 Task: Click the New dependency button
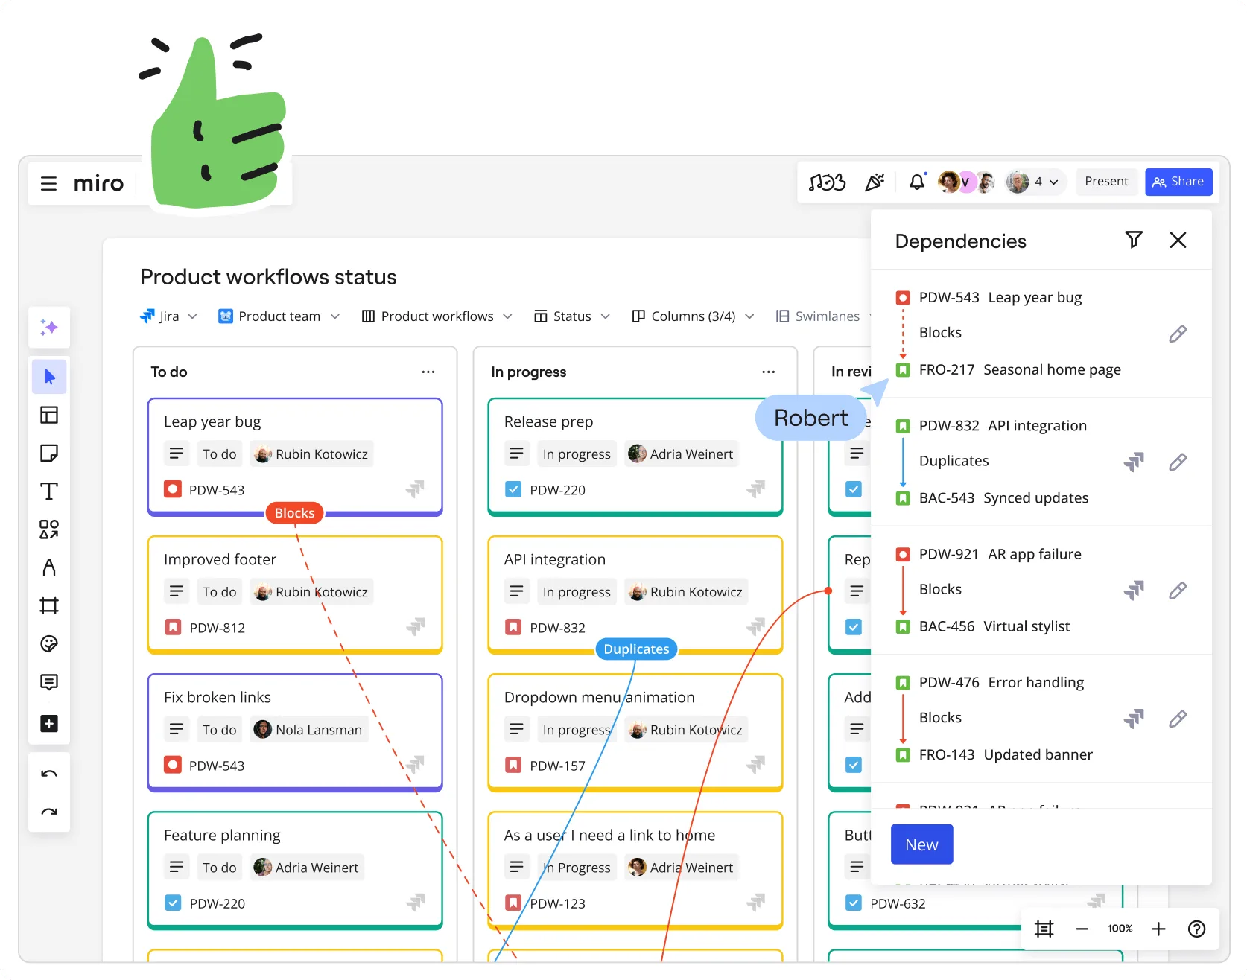(921, 844)
